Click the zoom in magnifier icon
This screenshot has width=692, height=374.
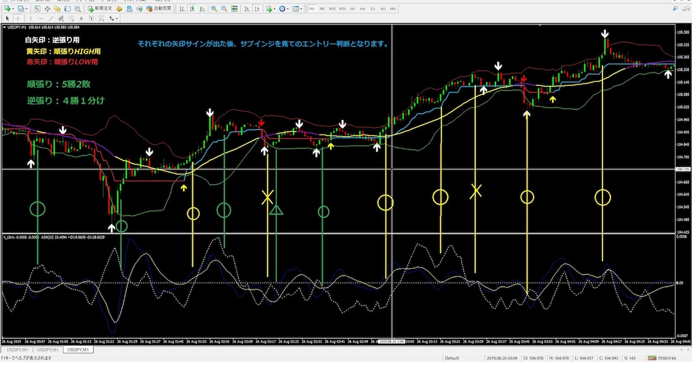point(214,8)
